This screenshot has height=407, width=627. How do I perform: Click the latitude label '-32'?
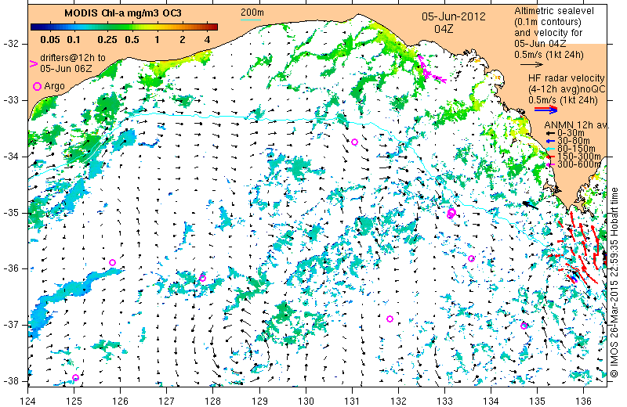pyautogui.click(x=10, y=44)
